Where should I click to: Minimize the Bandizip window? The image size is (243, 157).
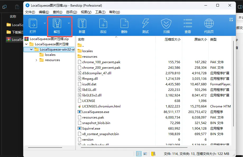[x=206, y=6]
